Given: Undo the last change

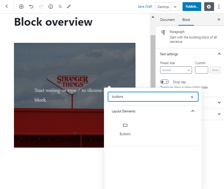Looking at the screenshot, I should coord(31,7).
